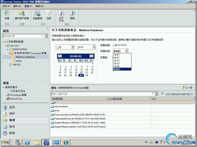Select 15:57 recovery time
The image size is (197, 147).
(122, 55)
